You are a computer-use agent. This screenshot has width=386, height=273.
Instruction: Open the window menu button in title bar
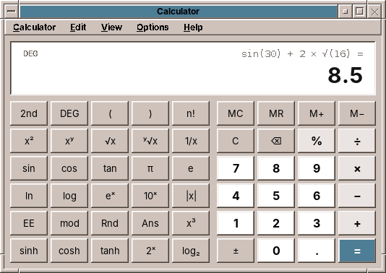point(12,12)
